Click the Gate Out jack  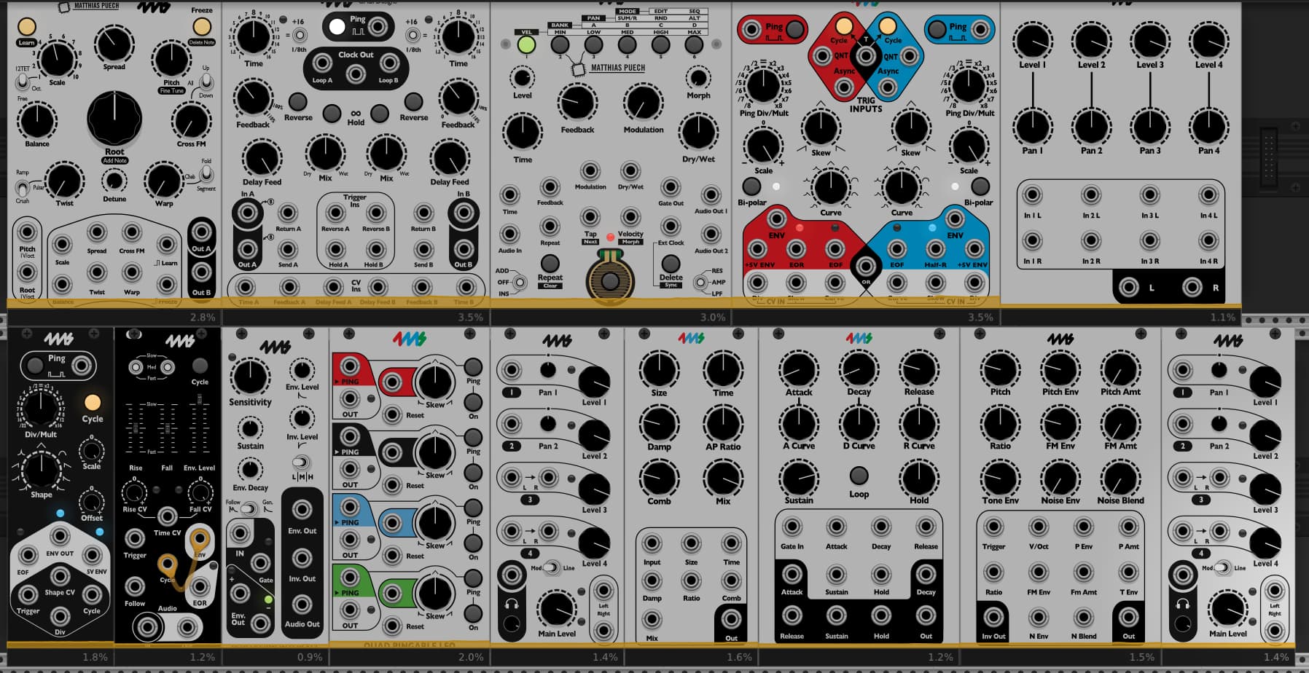[671, 187]
